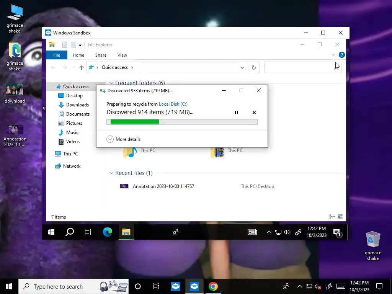The width and height of the screenshot is (392, 294).
Task: Collapse the Recent files section
Action: click(x=111, y=173)
